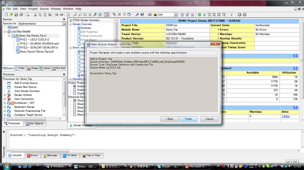
Task: Click the Save All toolbar icon
Action: 21,15
